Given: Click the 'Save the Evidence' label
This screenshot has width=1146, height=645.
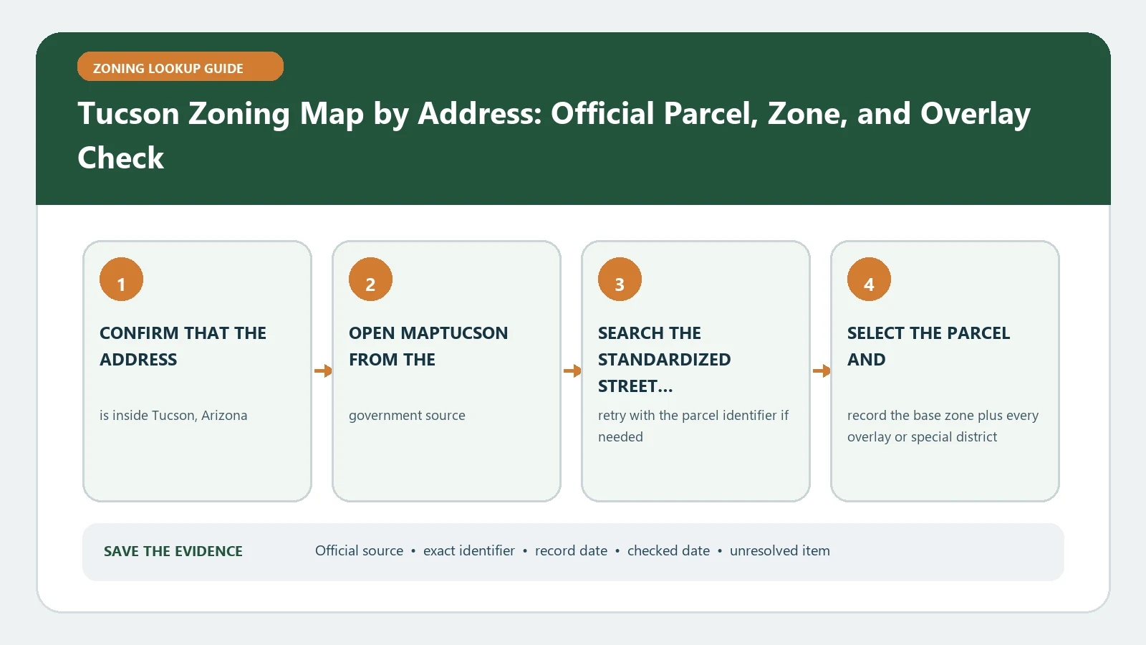Looking at the screenshot, I should click(x=173, y=551).
